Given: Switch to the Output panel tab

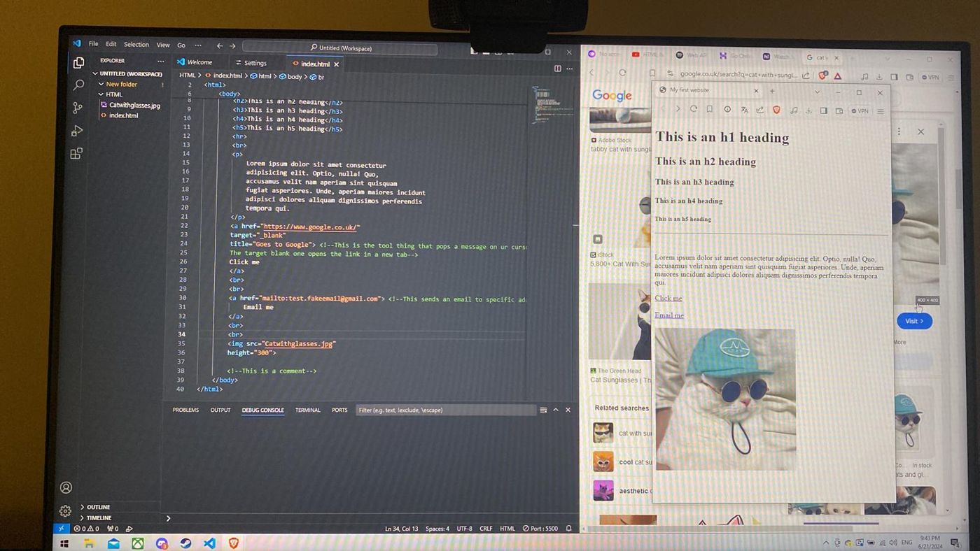Looking at the screenshot, I should 220,410.
